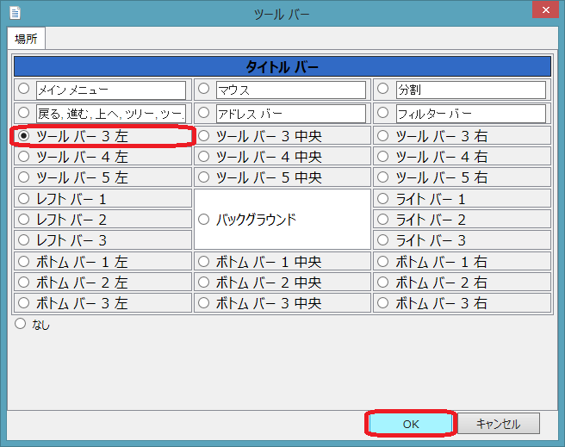Select the アドレス バー radio option

[204, 113]
